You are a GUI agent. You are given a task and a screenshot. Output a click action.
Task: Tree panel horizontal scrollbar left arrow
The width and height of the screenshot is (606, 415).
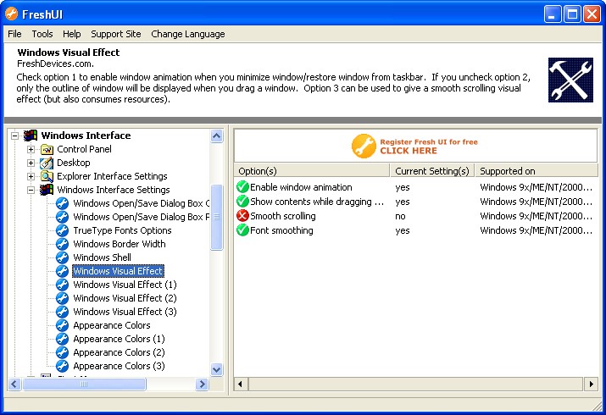[x=14, y=384]
